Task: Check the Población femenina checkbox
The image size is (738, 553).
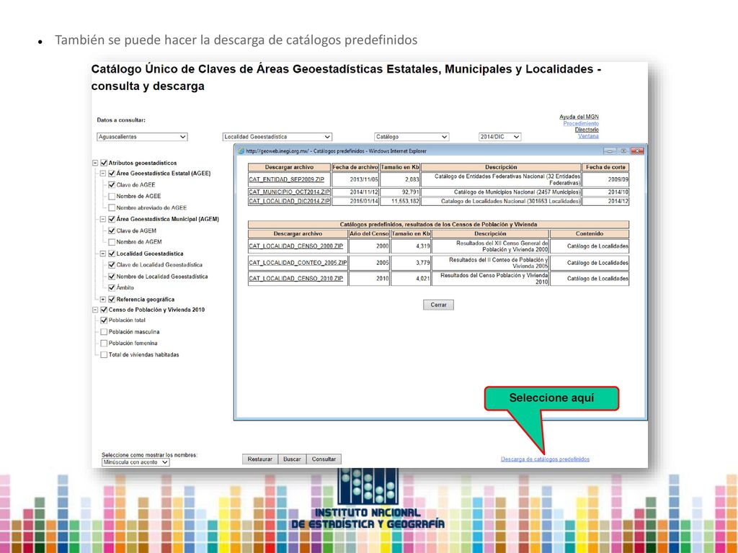Action: (104, 343)
